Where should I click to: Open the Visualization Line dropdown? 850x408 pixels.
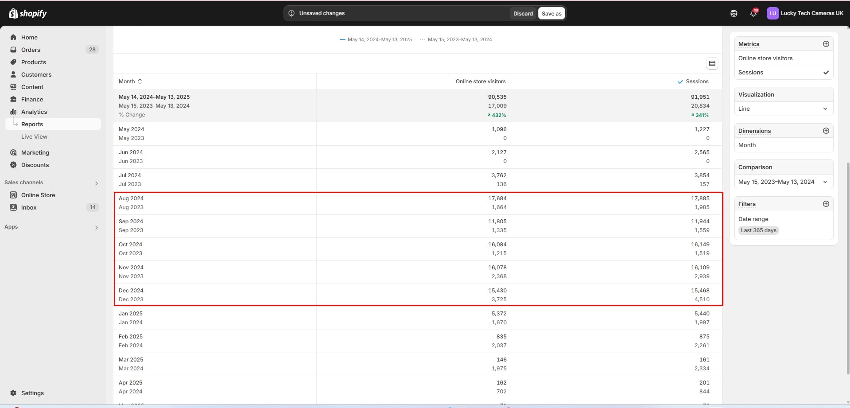pos(783,109)
